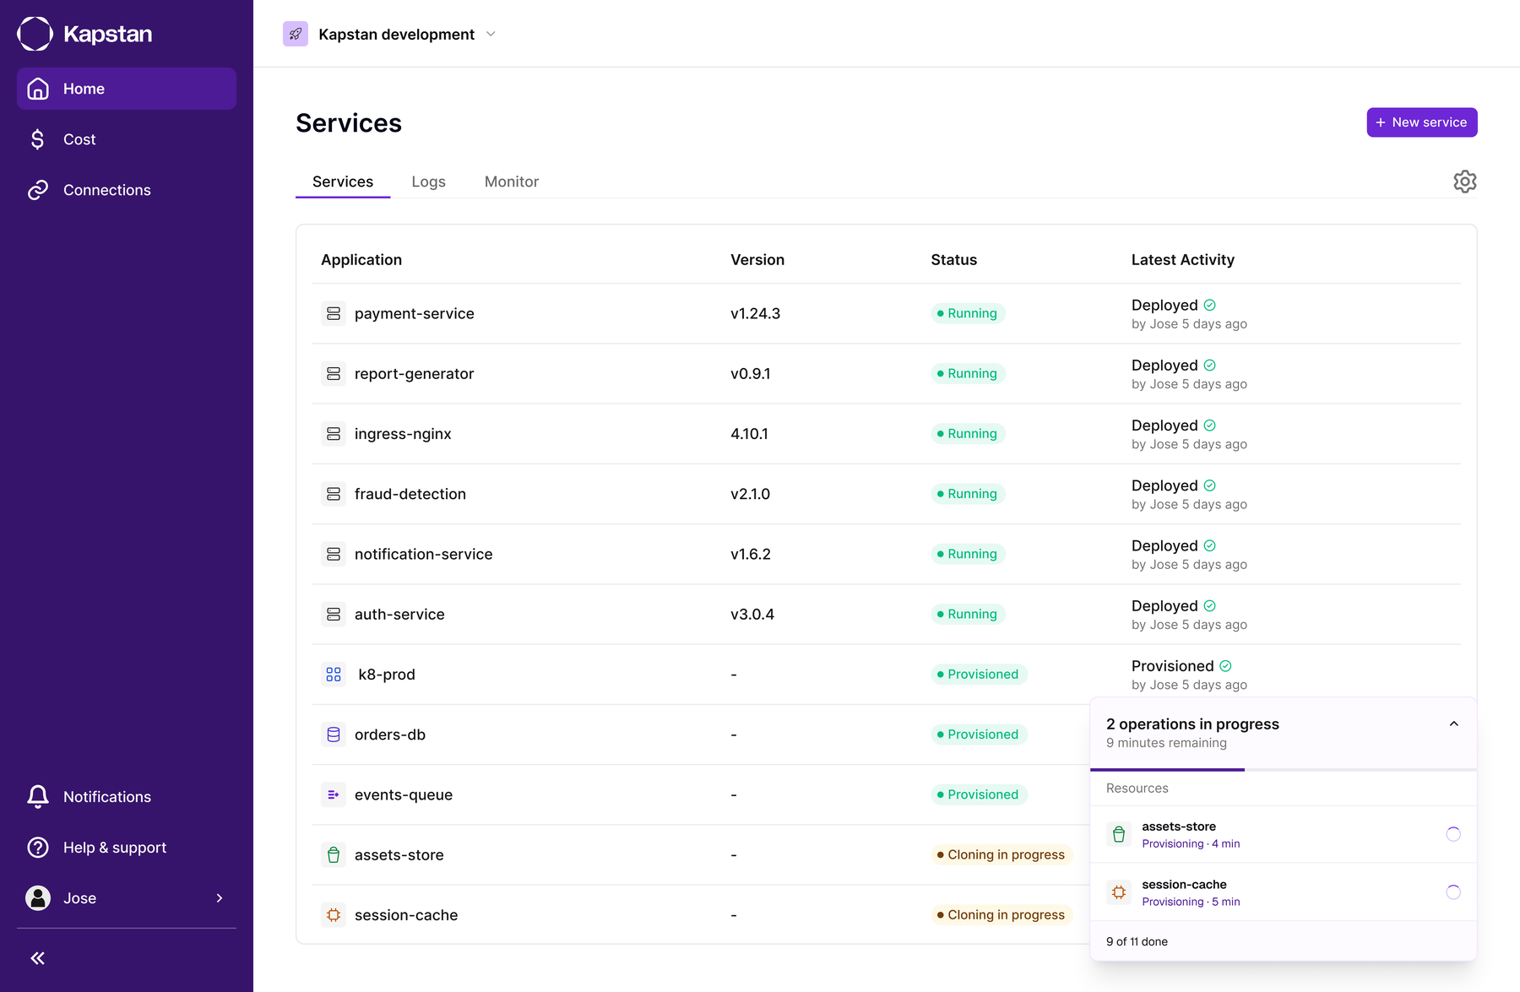
Task: Open the ingress-nginx row
Action: click(887, 434)
